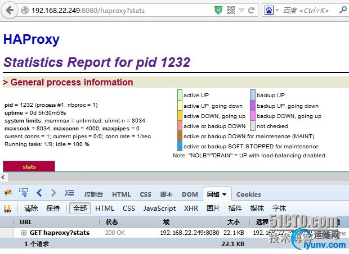Switch to the 控制台 console tab
This screenshot has width=349, height=254.
pyautogui.click(x=93, y=194)
